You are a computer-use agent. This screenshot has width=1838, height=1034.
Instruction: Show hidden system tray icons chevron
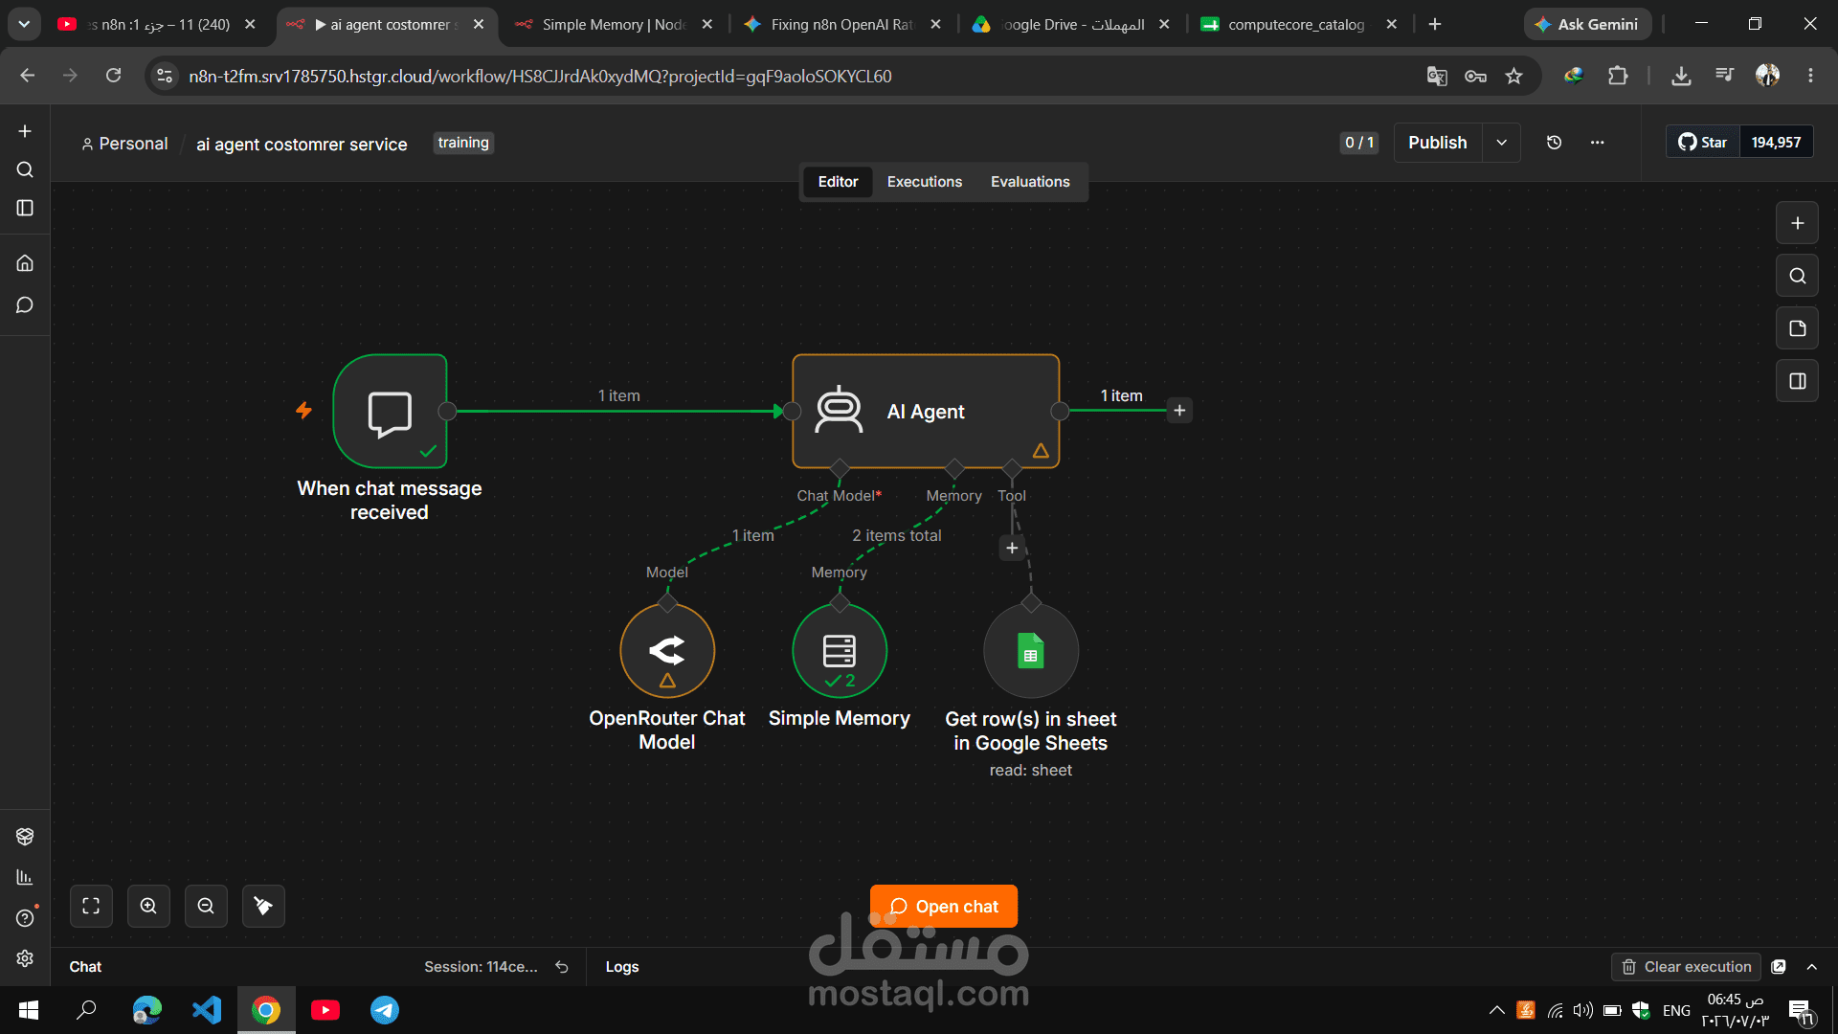click(x=1496, y=1010)
